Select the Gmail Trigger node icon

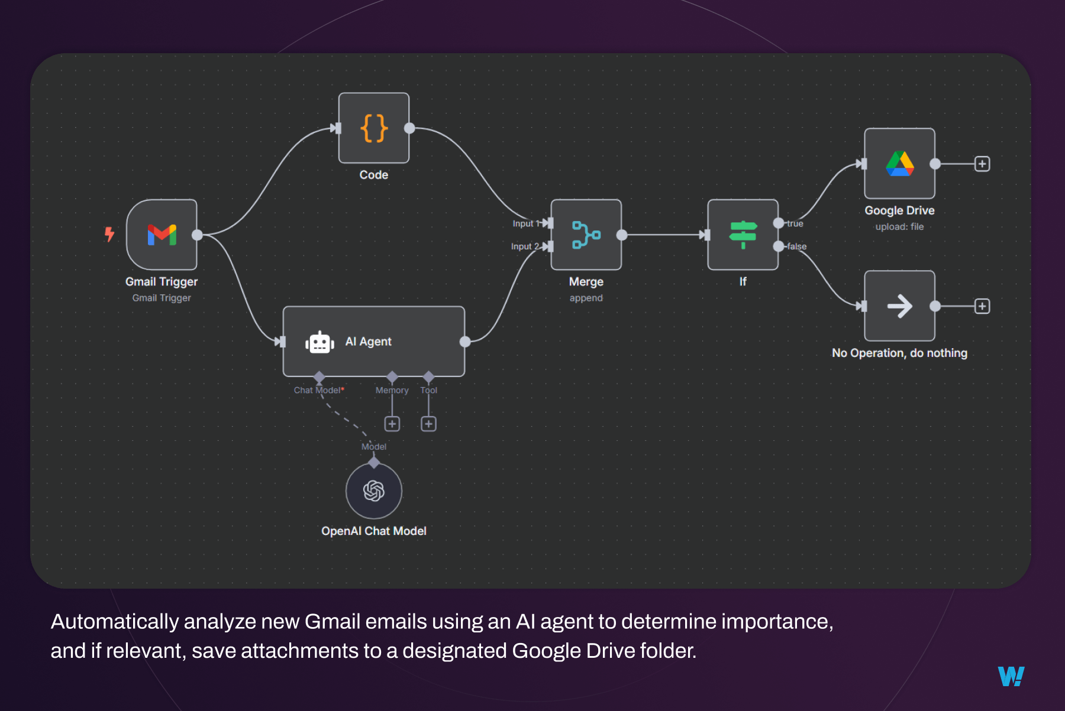162,235
